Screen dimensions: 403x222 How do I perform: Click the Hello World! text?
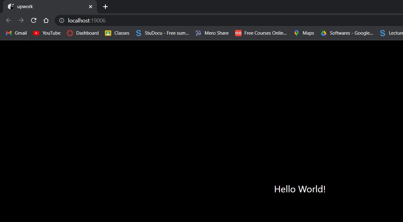[300, 189]
